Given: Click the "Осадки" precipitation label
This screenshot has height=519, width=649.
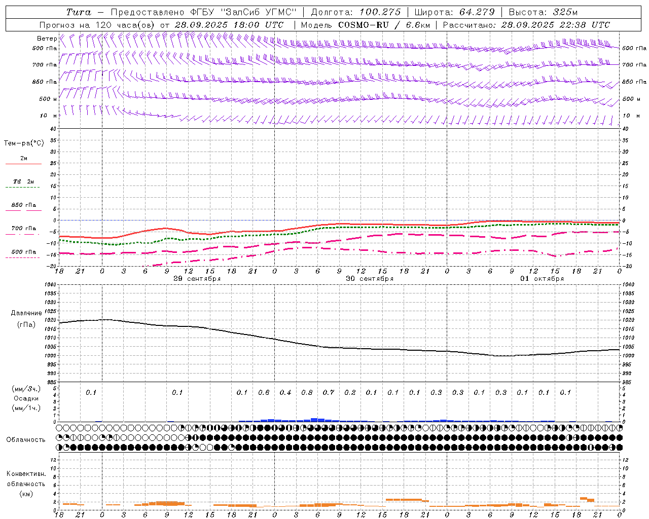Looking at the screenshot, I should coord(26,398).
